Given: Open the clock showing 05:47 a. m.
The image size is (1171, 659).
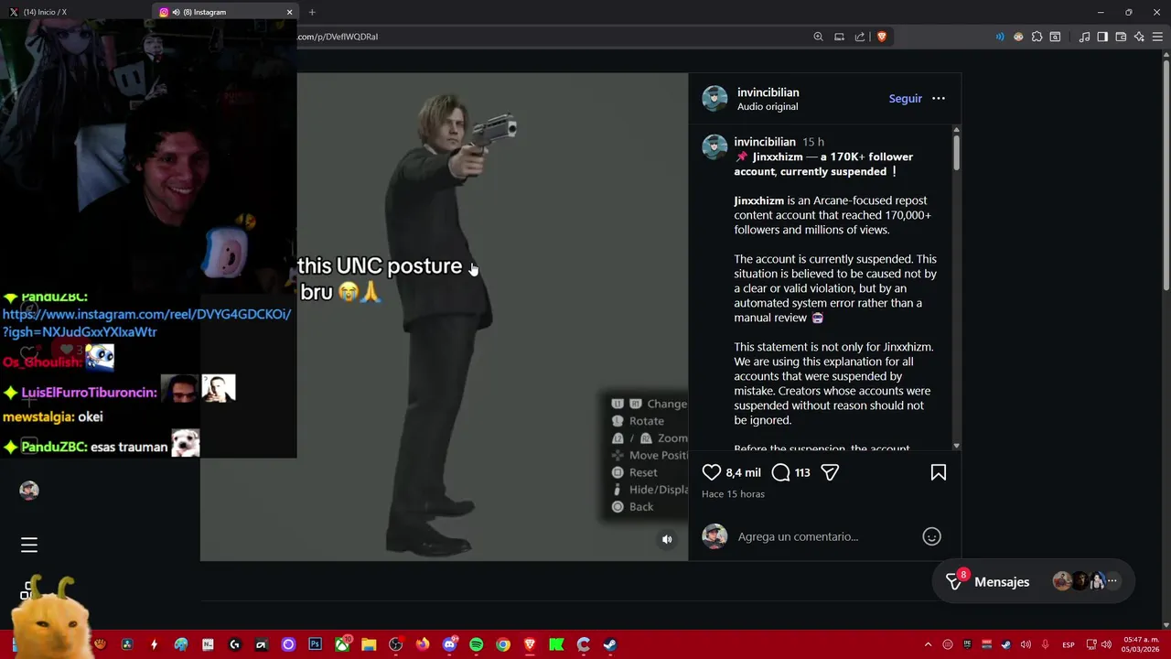Looking at the screenshot, I should pyautogui.click(x=1141, y=644).
